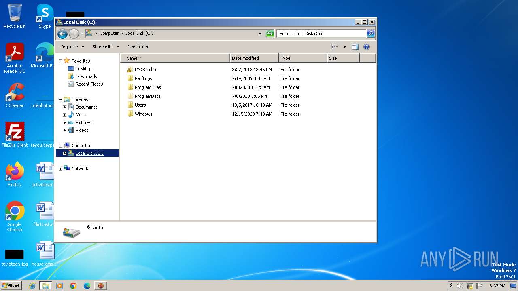Select the Firefox desktop icon
Screen dimensions: 518x291
pos(15,175)
